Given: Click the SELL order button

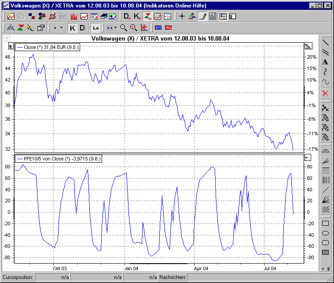Looking at the screenshot, I should pos(168,28).
